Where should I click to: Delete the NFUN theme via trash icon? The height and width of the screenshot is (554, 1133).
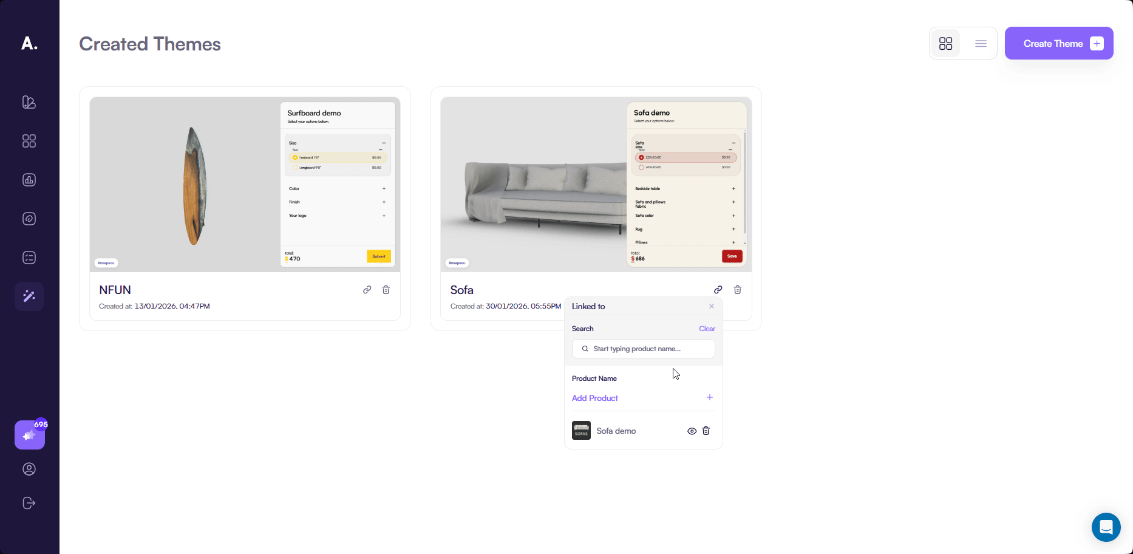point(386,290)
